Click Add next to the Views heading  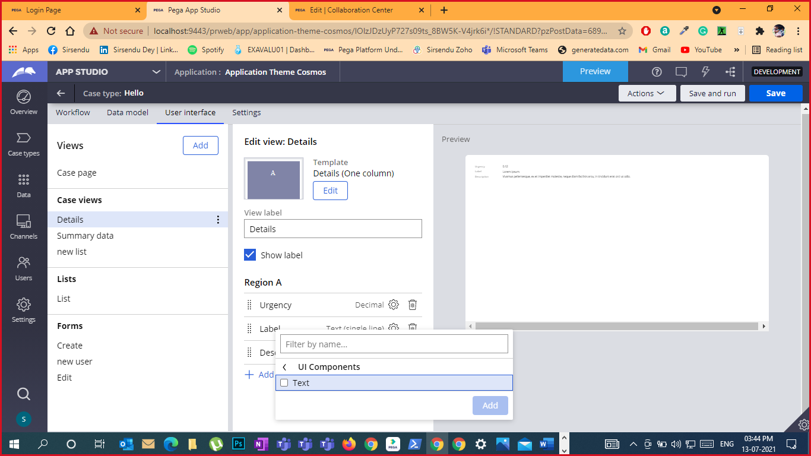point(200,145)
